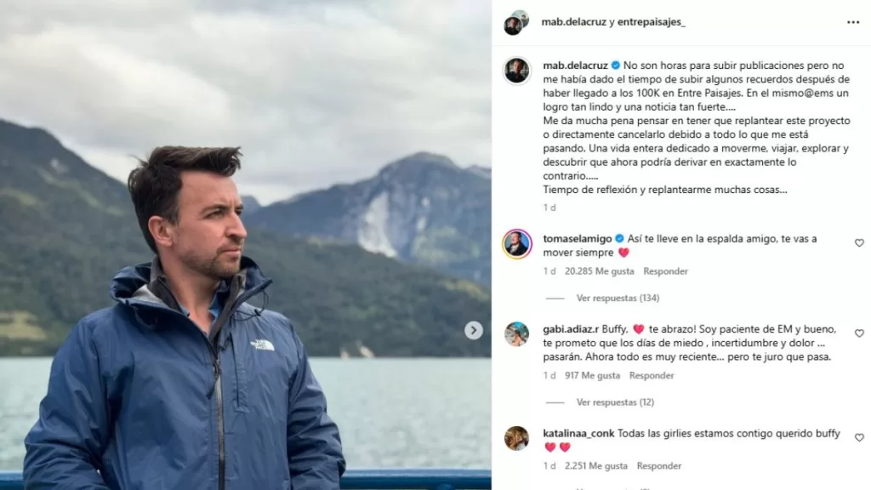Click mab.delacruz avatar beside the caption
The image size is (871, 490).
(x=516, y=71)
